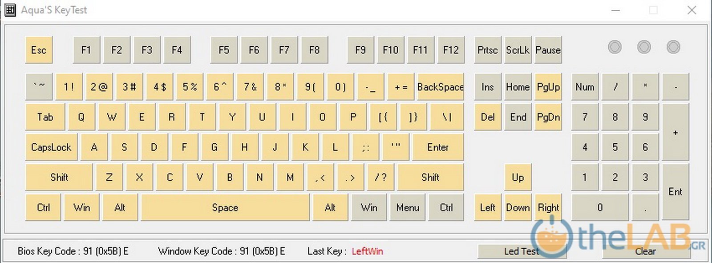This screenshot has height=263, width=712.
Task: Click the Prtsc key
Action: [x=487, y=50]
